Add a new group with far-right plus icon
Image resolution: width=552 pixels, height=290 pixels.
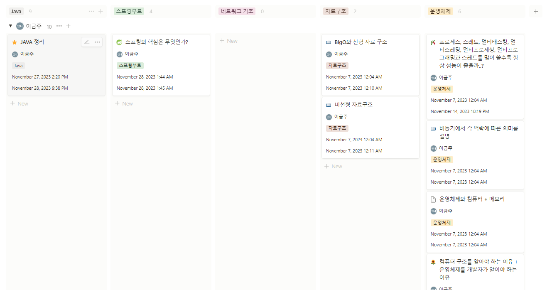pos(536,11)
